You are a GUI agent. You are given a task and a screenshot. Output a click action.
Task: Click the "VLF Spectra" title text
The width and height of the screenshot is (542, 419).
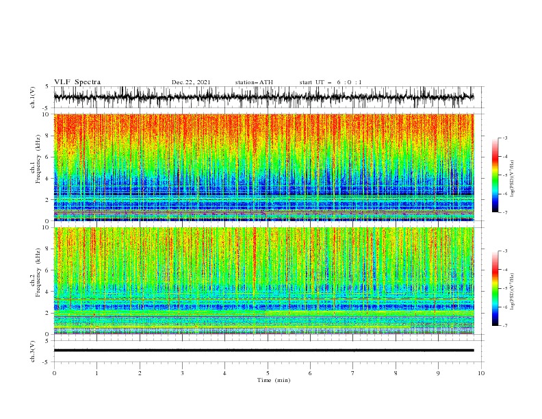tap(77, 82)
